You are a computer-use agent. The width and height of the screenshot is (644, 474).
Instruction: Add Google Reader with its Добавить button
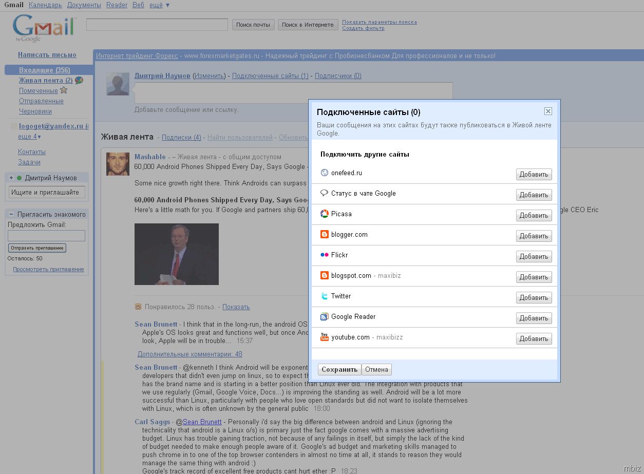(x=534, y=318)
